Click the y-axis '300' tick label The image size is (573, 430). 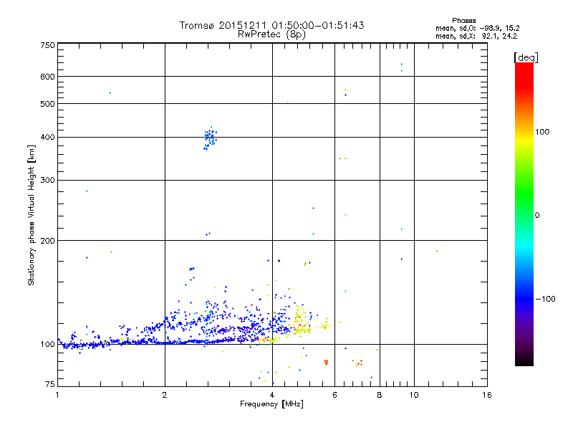pos(47,180)
